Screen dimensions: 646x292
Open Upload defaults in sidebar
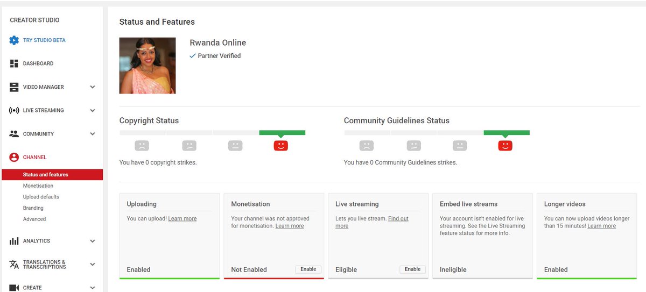41,197
